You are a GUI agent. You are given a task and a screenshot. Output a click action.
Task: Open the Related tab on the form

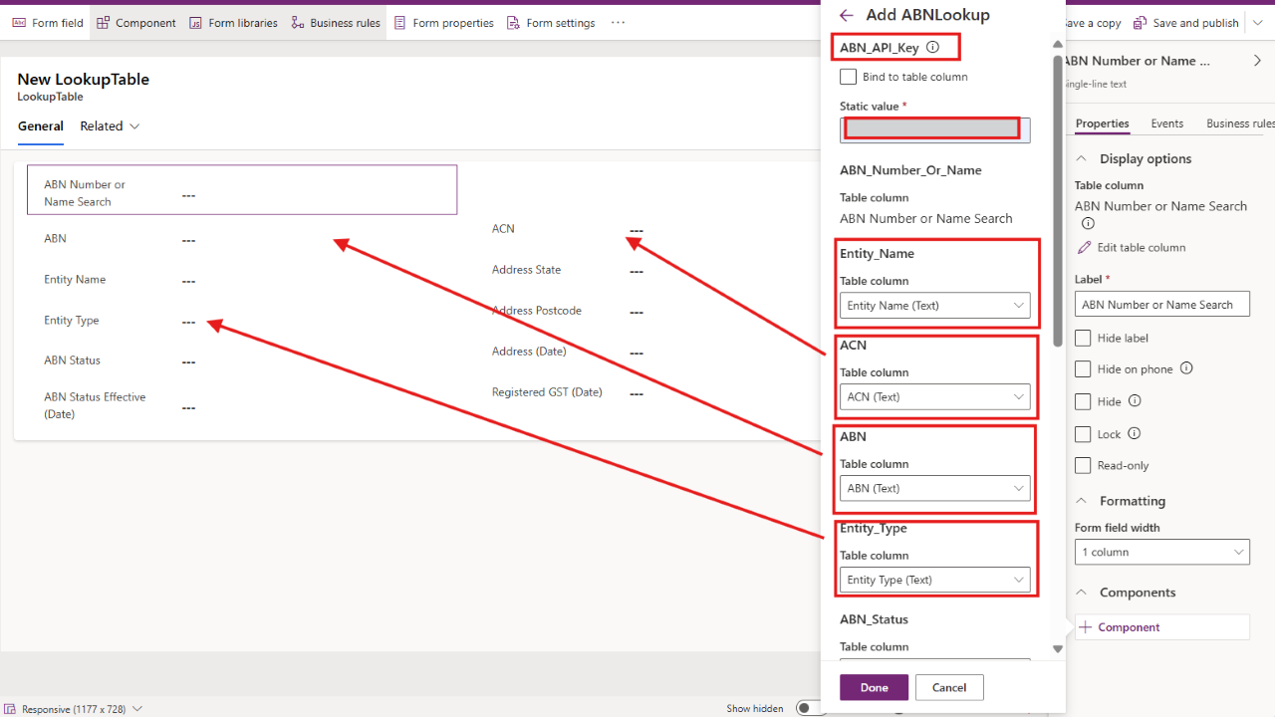pyautogui.click(x=110, y=126)
